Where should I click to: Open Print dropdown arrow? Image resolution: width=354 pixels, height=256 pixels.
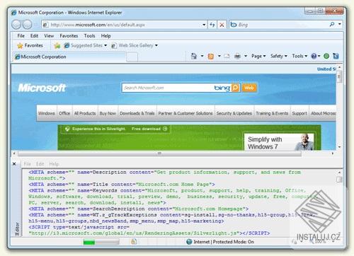(x=246, y=56)
